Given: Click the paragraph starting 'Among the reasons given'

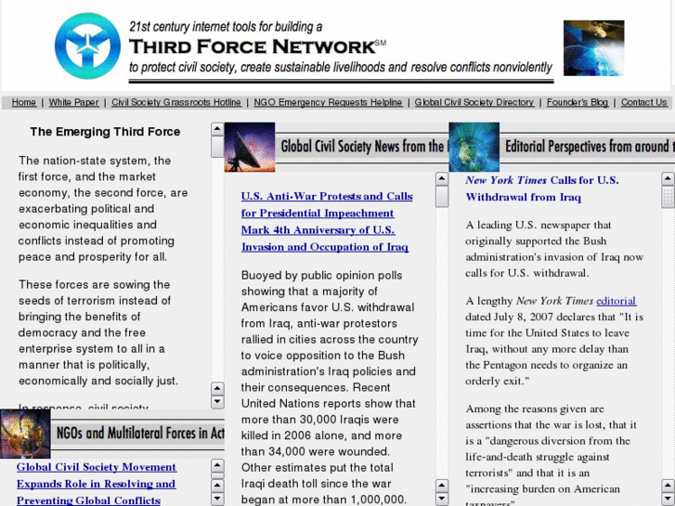Looking at the screenshot, I should 551,454.
